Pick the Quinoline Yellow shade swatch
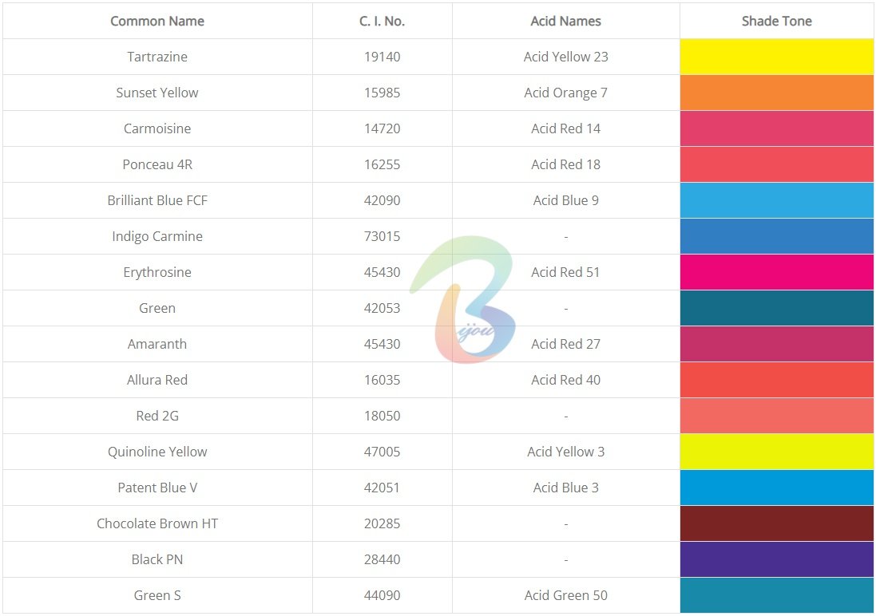This screenshot has height=616, width=876. coord(776,452)
